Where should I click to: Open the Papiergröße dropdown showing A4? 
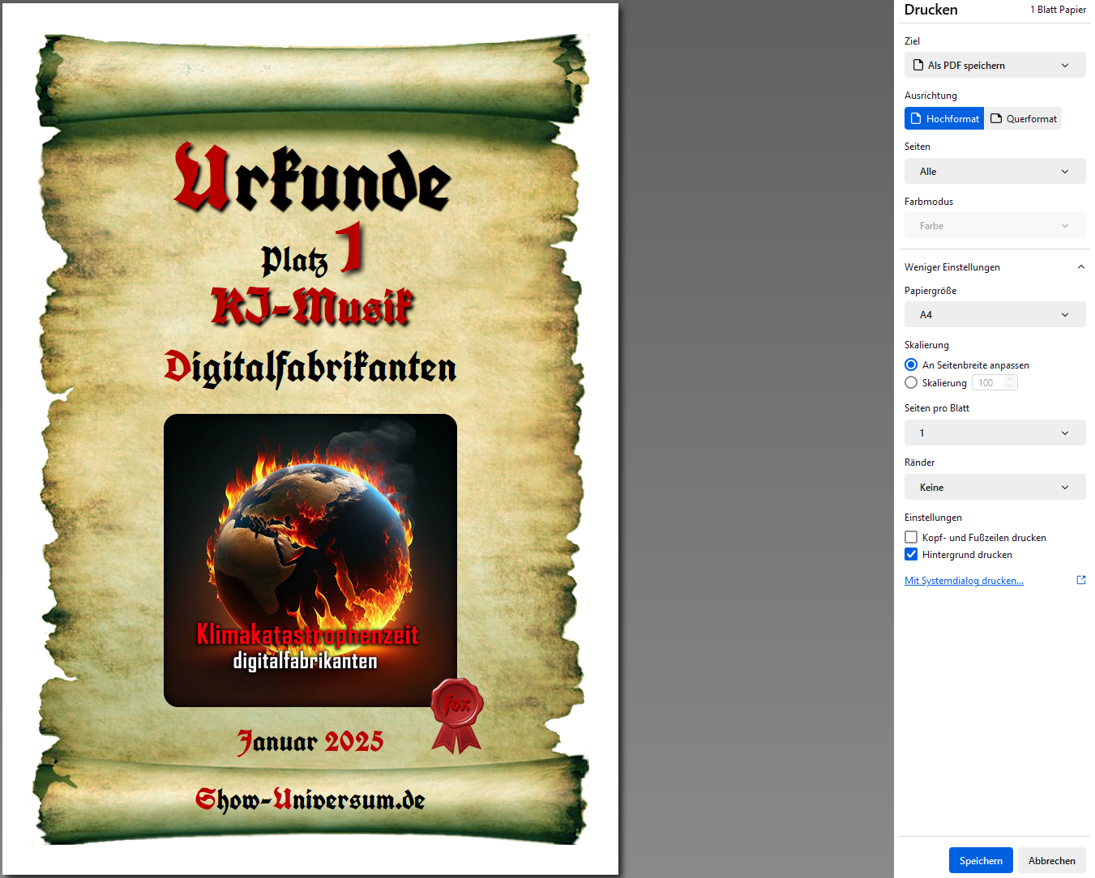tap(994, 315)
